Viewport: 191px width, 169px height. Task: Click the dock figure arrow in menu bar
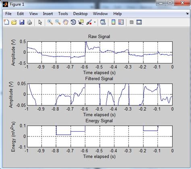point(187,14)
